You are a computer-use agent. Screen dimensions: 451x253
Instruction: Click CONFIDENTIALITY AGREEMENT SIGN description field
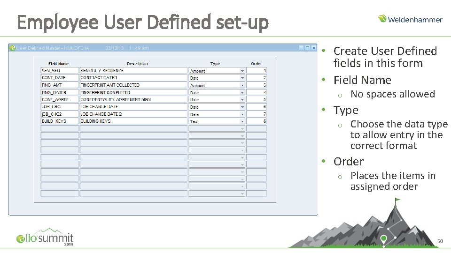point(133,99)
